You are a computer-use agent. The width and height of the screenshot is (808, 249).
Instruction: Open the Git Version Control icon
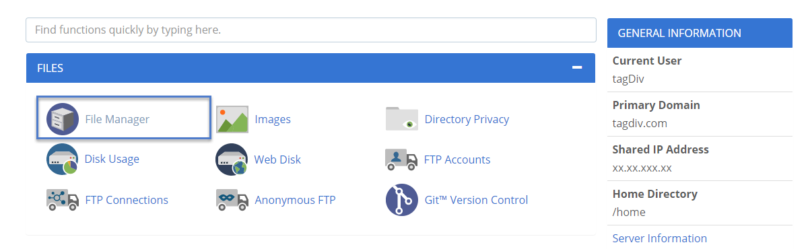pyautogui.click(x=402, y=200)
